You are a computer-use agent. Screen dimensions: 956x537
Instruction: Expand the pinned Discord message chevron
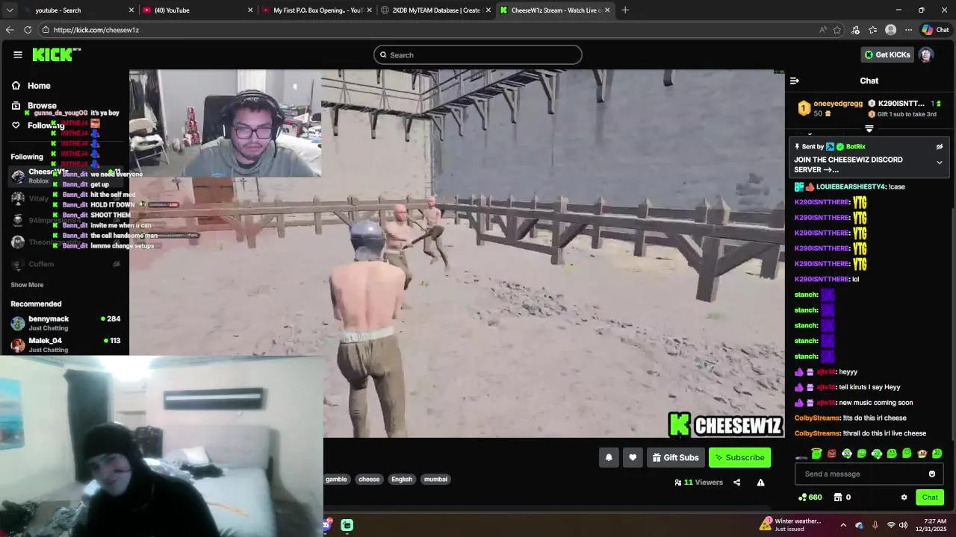pyautogui.click(x=940, y=163)
